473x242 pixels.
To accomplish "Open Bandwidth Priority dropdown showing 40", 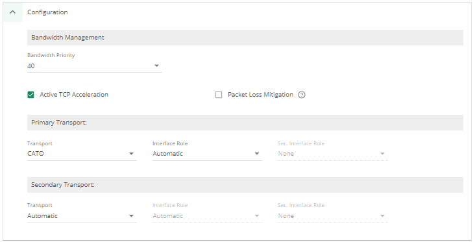I will coord(95,66).
